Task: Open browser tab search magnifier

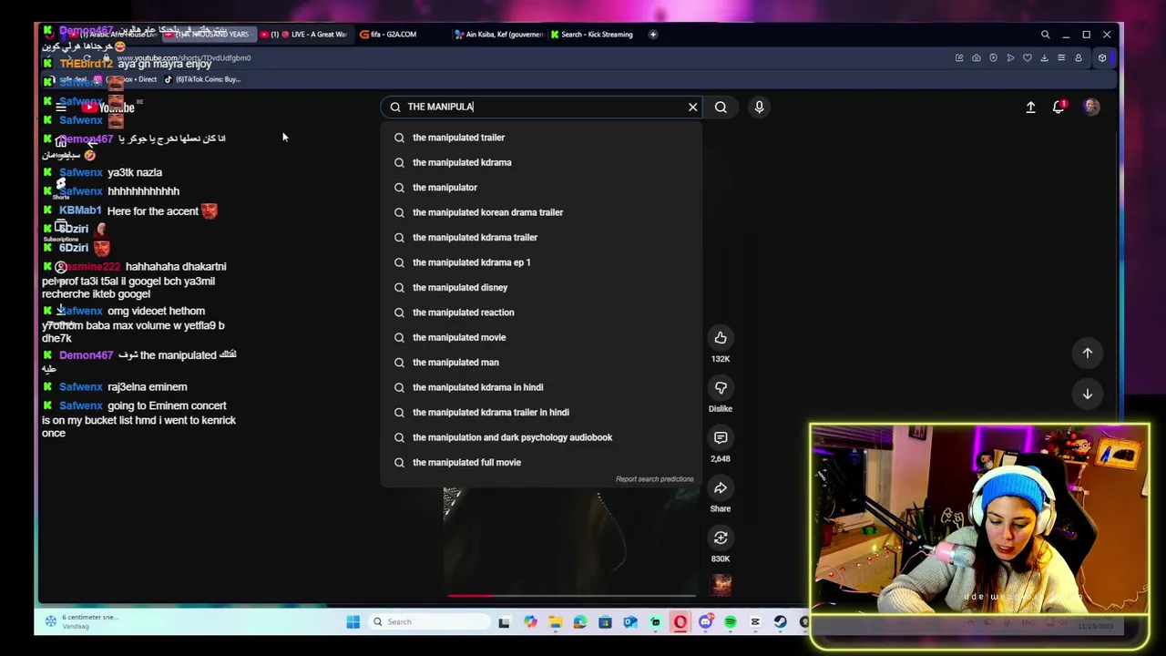Action: (x=1045, y=35)
